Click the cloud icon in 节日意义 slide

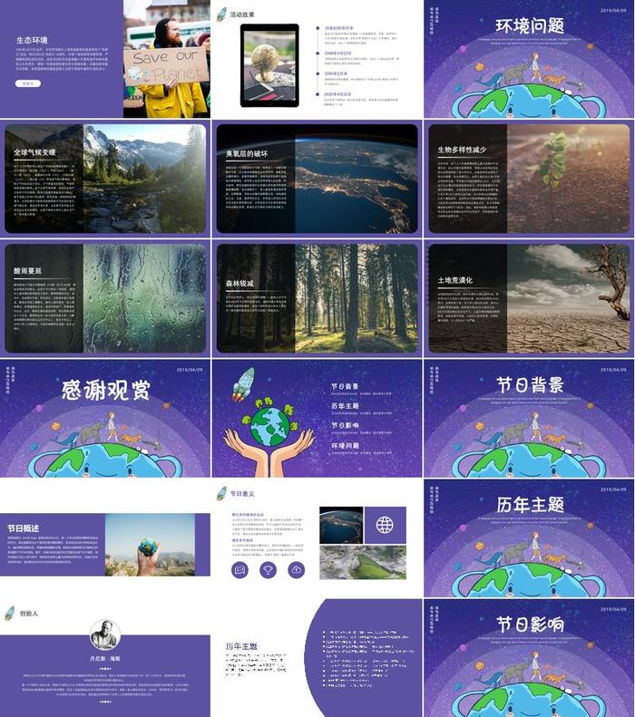297,569
